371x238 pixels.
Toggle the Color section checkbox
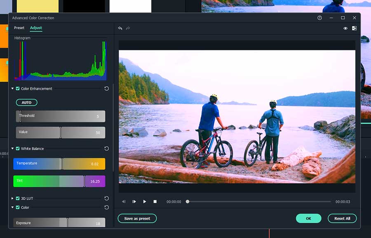[17, 207]
